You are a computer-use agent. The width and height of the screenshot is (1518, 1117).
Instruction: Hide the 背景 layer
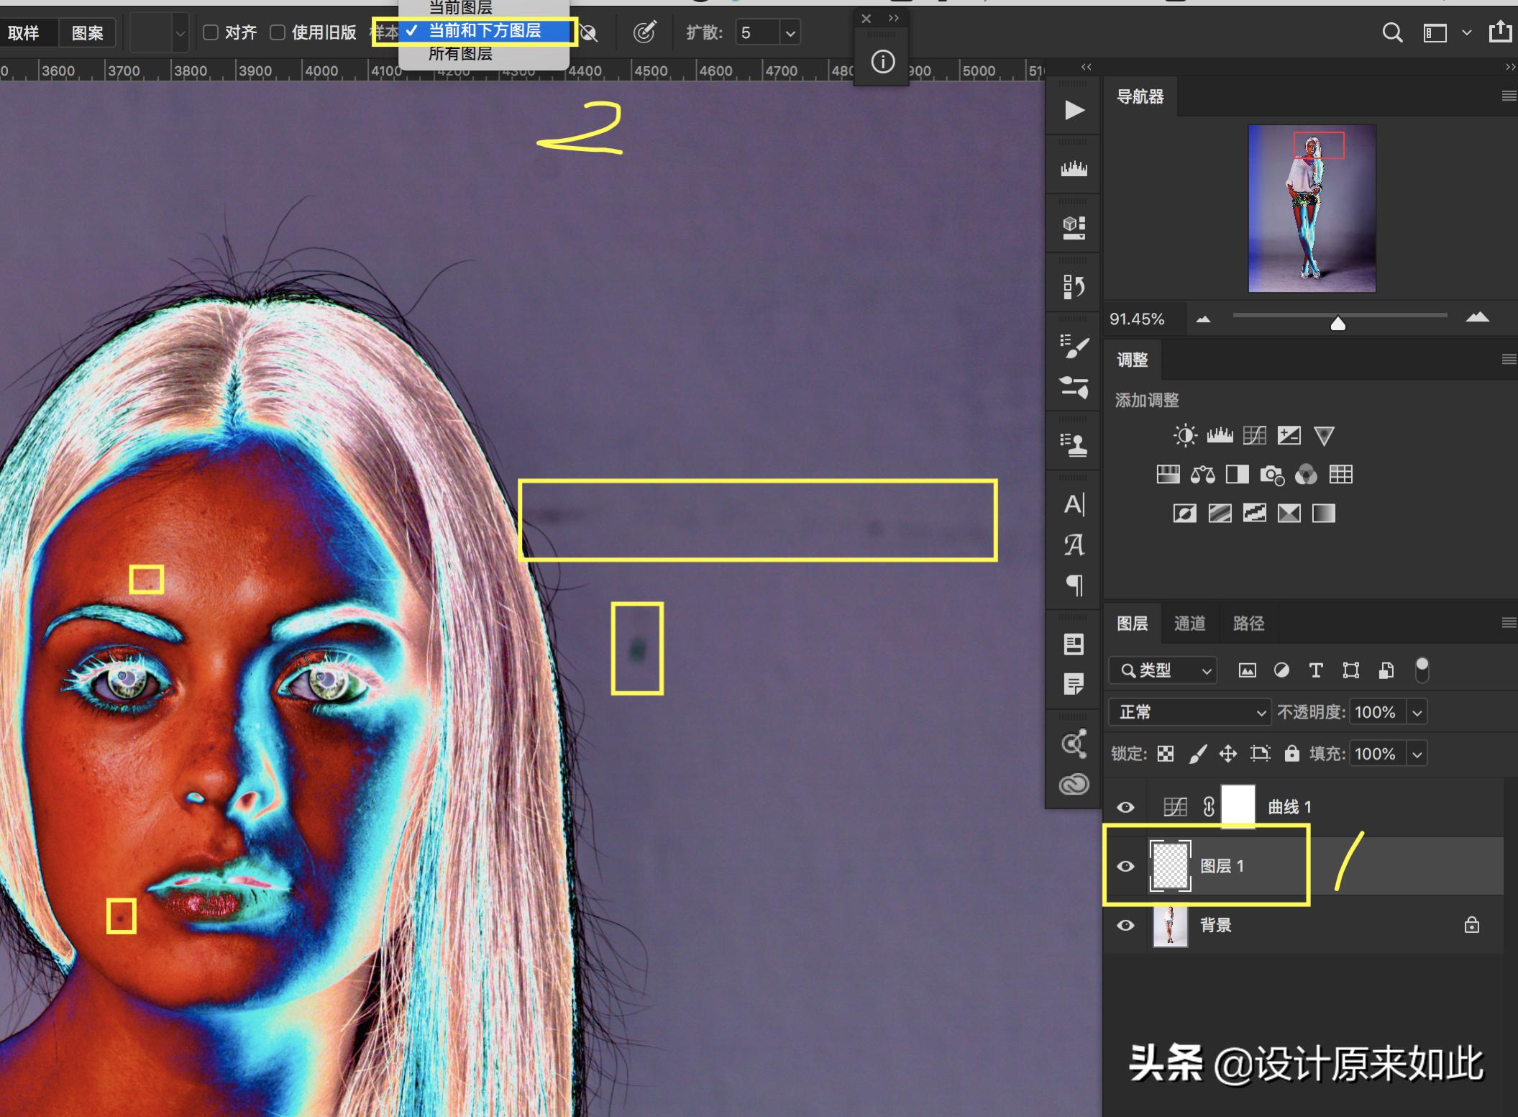[1125, 925]
